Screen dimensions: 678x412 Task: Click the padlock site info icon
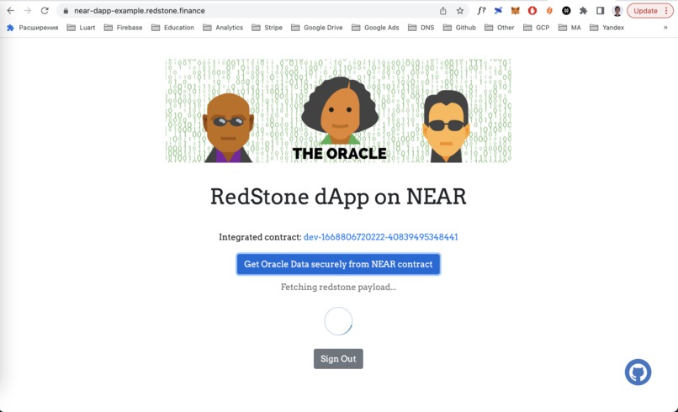66,11
